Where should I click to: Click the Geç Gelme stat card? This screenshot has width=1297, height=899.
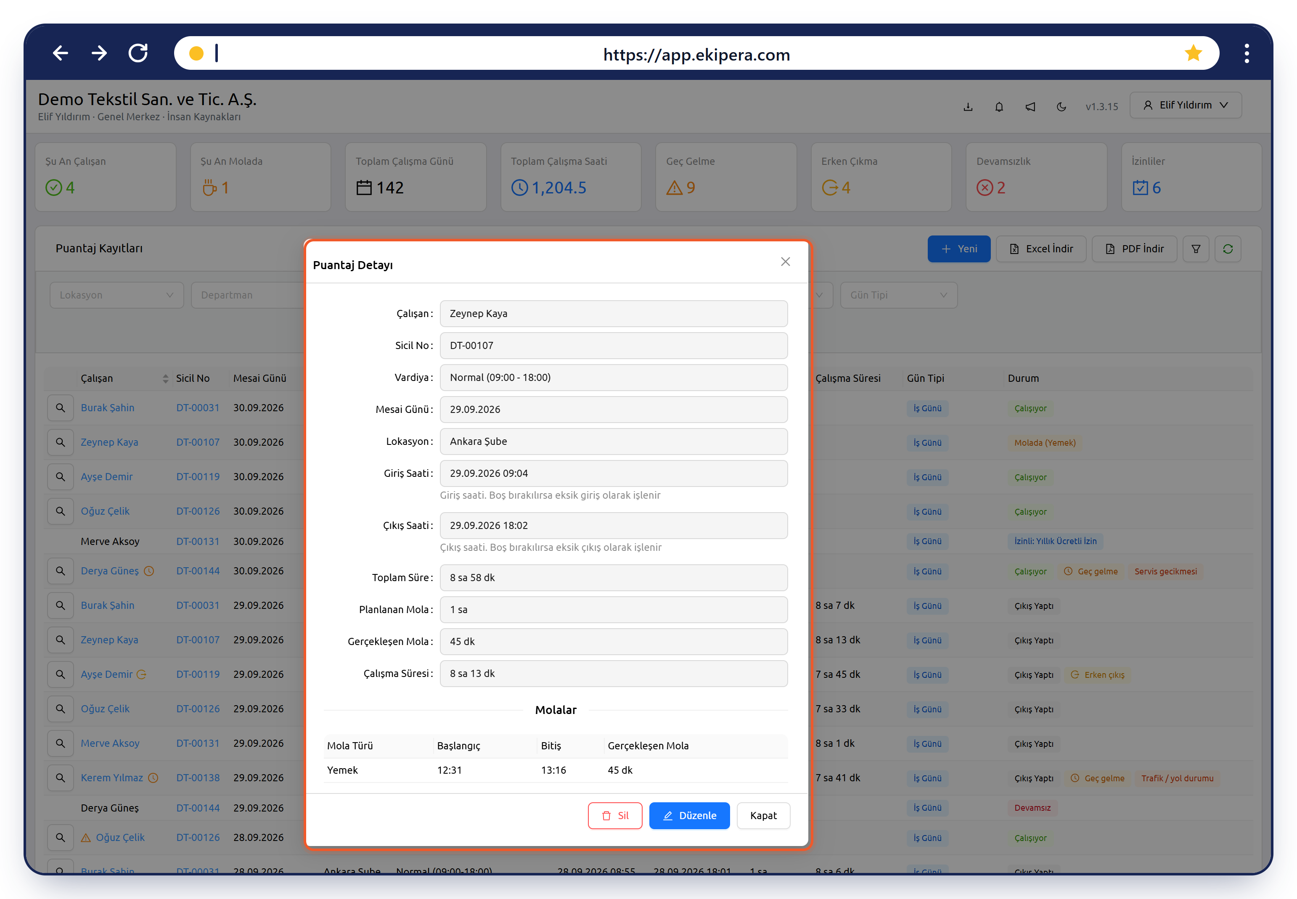[x=726, y=177]
